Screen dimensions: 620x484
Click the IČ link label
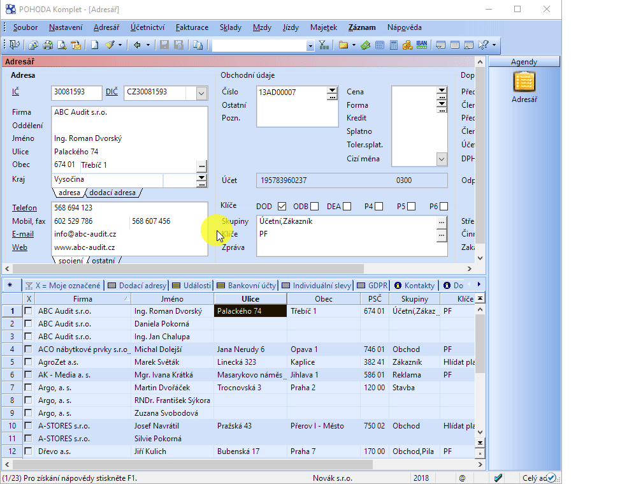click(x=15, y=92)
